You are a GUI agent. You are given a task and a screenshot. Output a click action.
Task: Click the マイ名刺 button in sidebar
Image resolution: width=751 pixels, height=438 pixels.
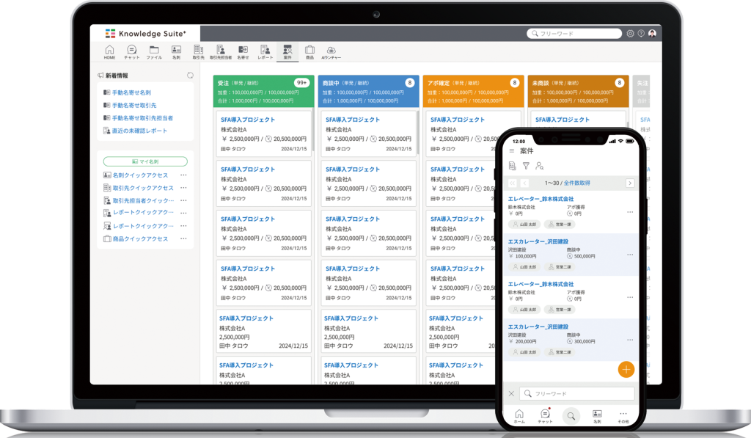tap(145, 161)
